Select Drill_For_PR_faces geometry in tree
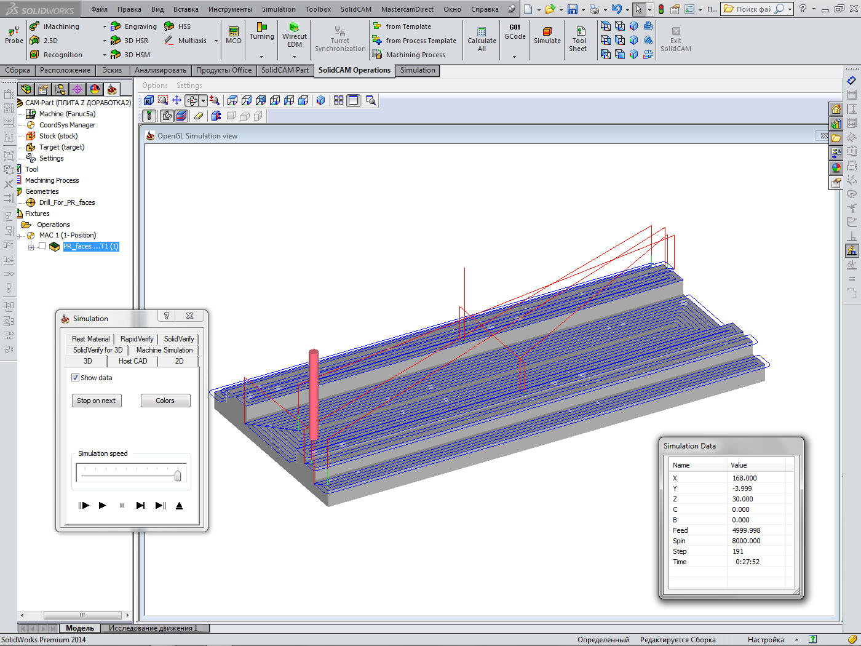This screenshot has width=861, height=646. pos(67,202)
